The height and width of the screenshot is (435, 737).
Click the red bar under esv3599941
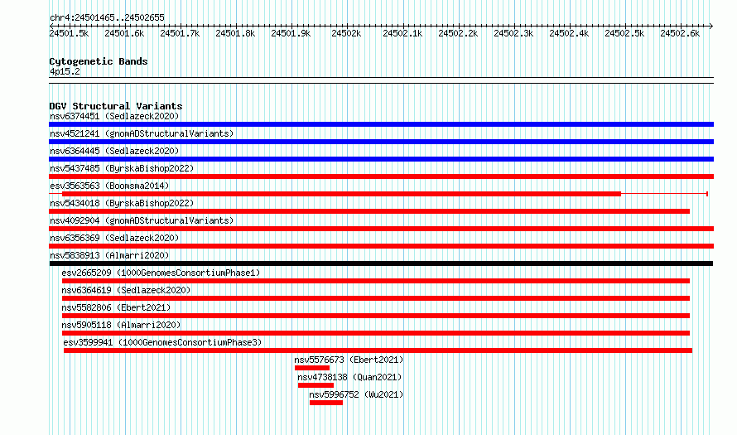click(378, 350)
